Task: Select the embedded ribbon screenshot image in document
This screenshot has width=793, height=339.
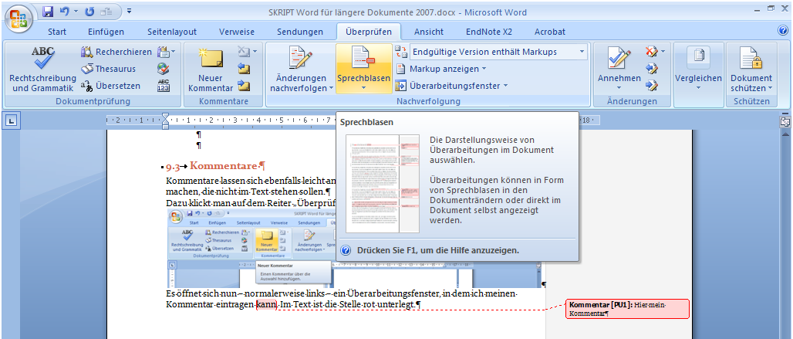Action: 354,248
